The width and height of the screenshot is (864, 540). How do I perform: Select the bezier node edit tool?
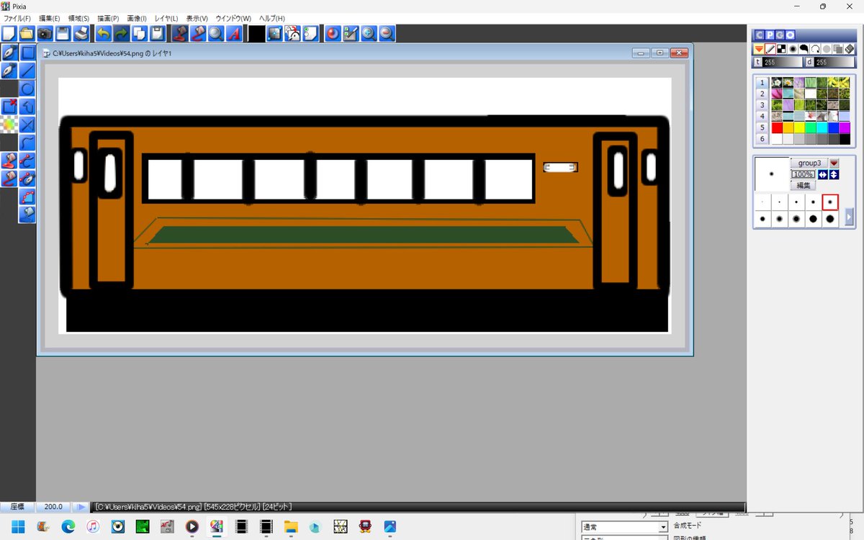27,161
